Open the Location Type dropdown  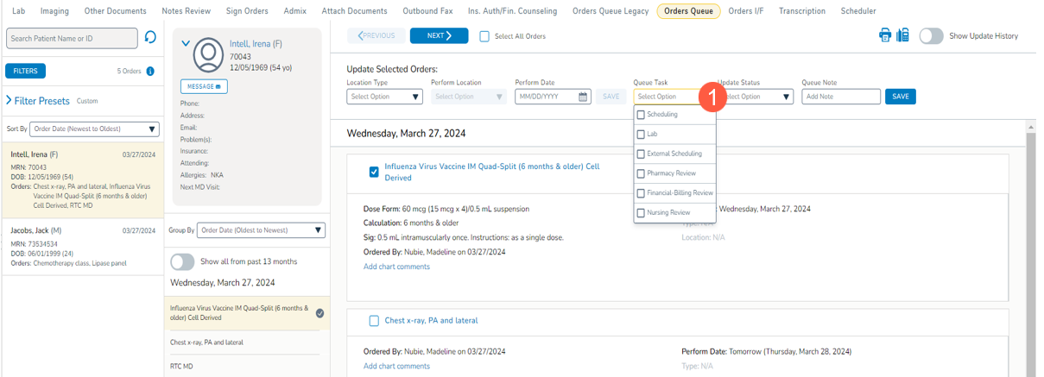click(x=384, y=97)
